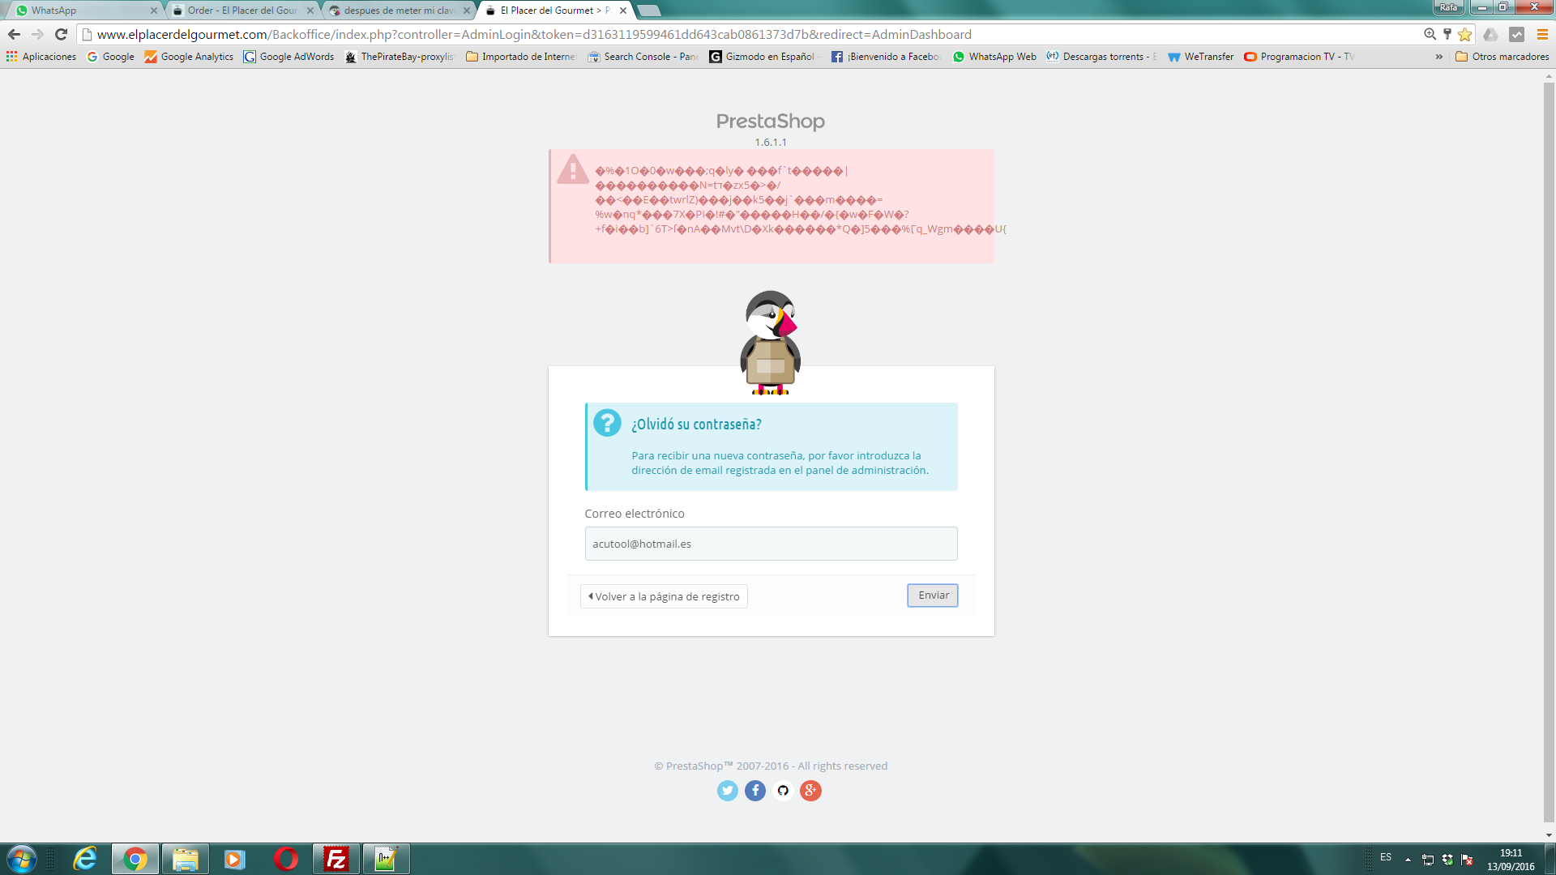Click the GitHub icon in footer
The width and height of the screenshot is (1556, 875).
(x=783, y=791)
